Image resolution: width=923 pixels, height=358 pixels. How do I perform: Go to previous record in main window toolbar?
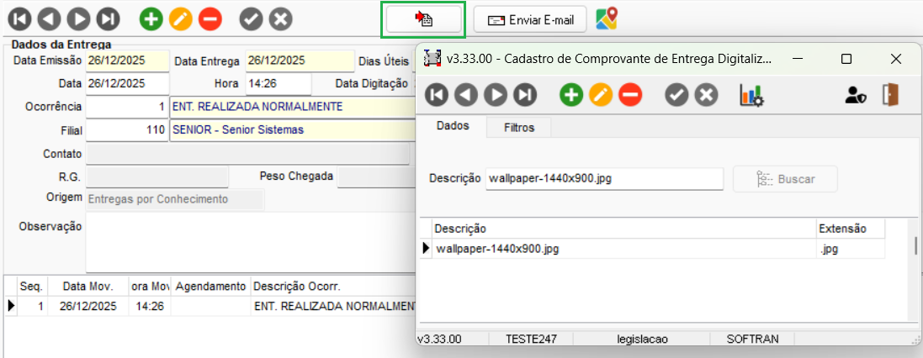tap(50, 19)
